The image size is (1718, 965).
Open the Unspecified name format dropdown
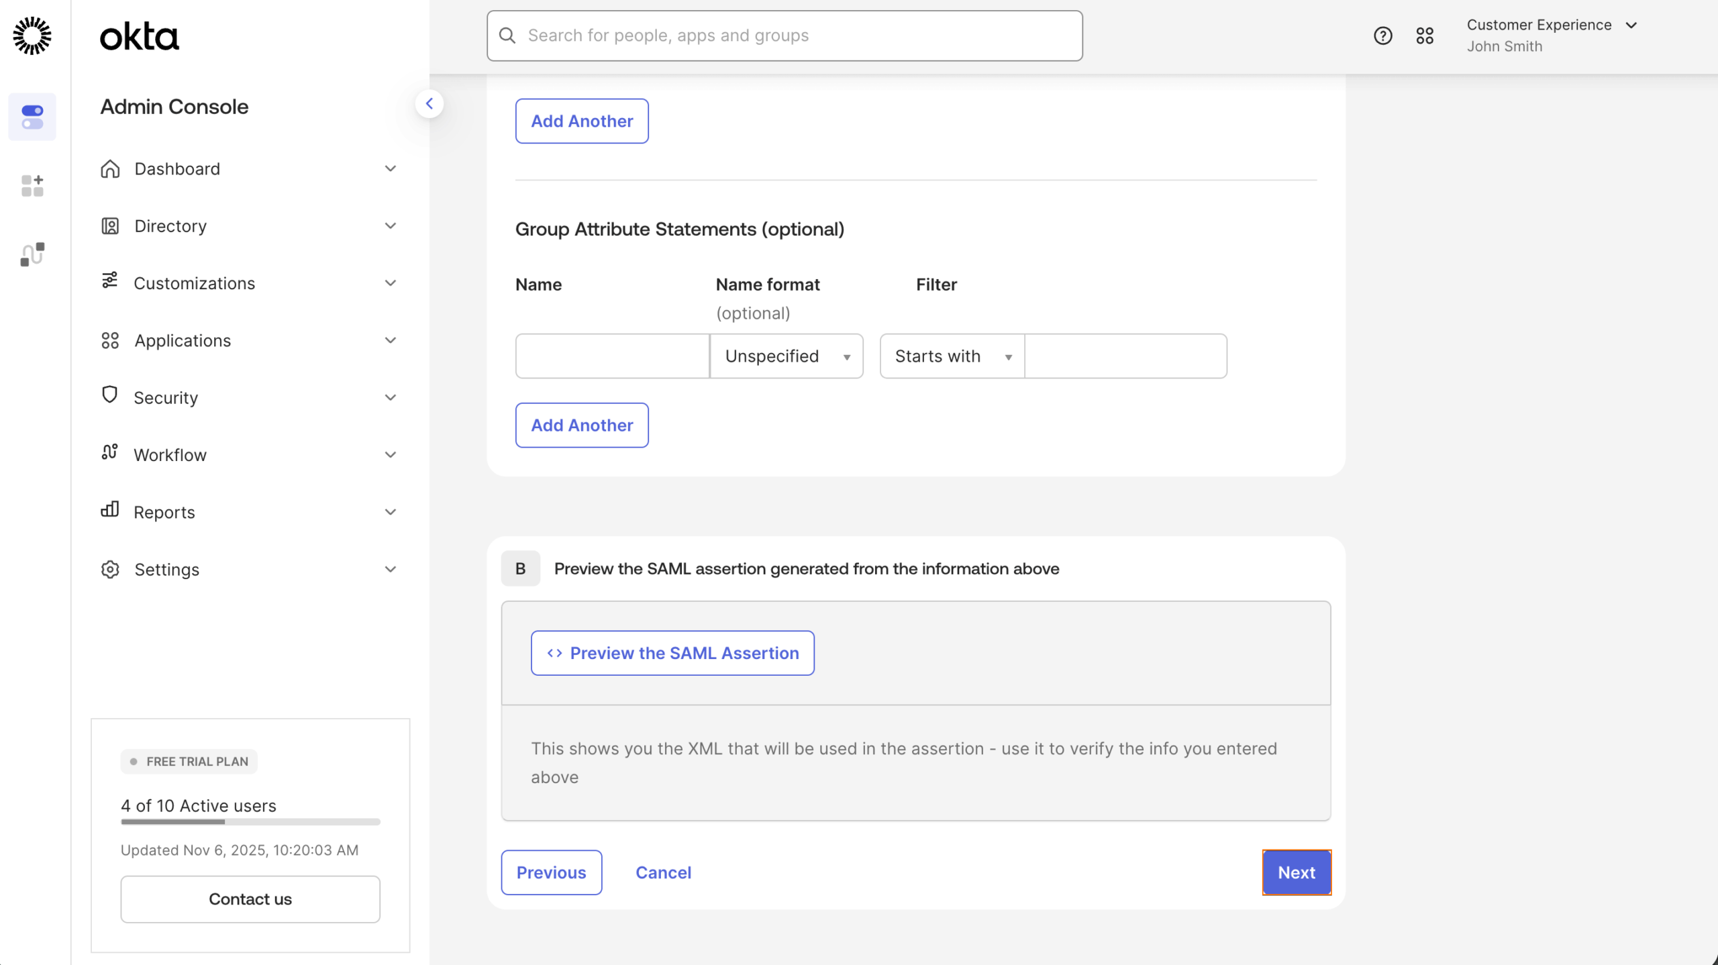coord(785,356)
